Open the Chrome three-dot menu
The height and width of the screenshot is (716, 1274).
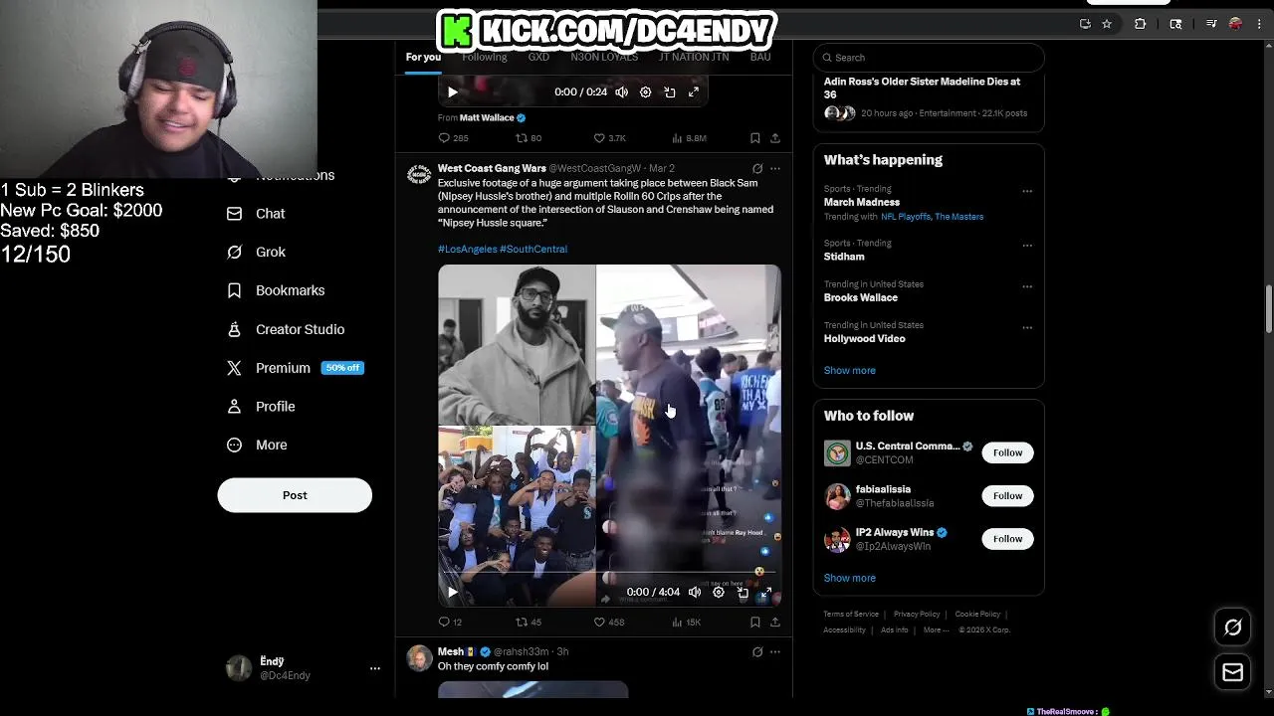[1258, 24]
